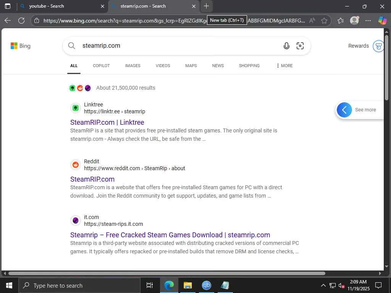Open the muted volume tray icon
Screen dimensions: 391x293
341,285
